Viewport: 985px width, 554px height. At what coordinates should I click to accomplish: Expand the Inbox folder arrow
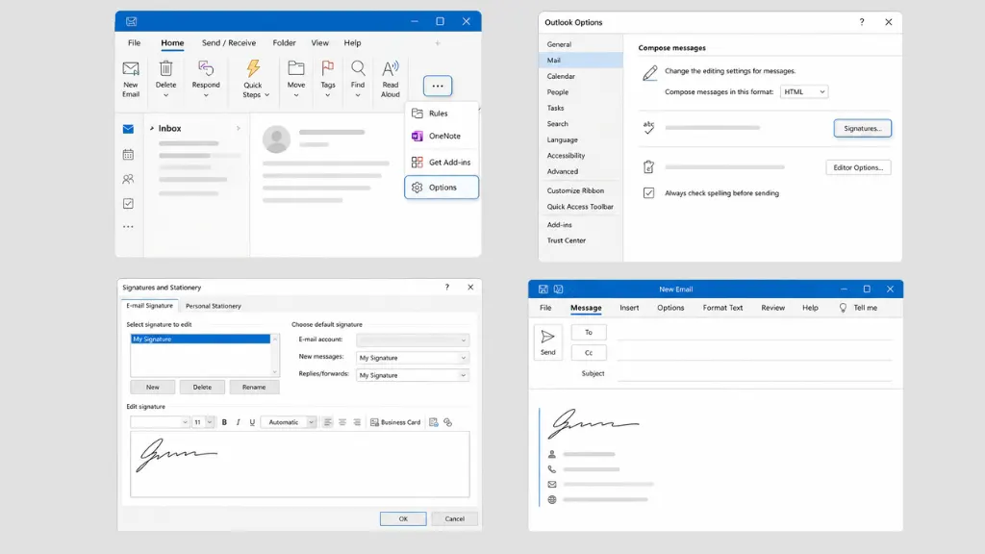click(x=152, y=129)
